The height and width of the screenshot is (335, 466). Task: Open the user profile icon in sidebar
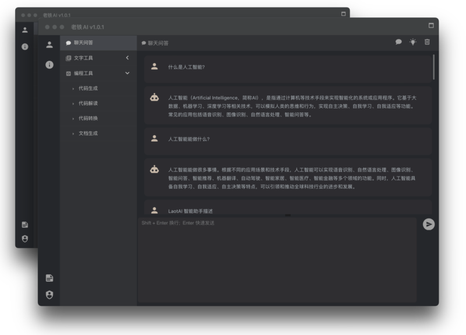[x=50, y=44]
